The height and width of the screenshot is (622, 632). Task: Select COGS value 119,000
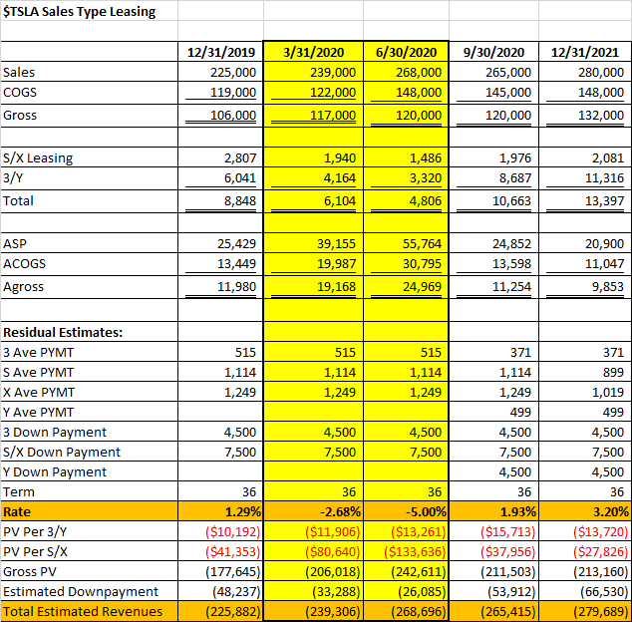[233, 93]
